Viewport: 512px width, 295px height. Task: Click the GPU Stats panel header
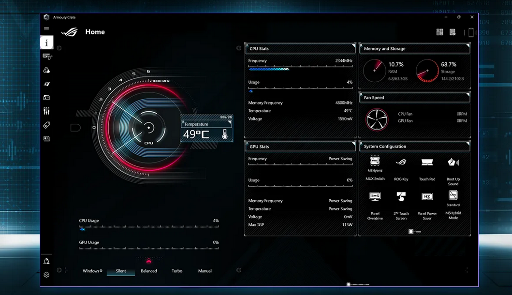(x=300, y=147)
